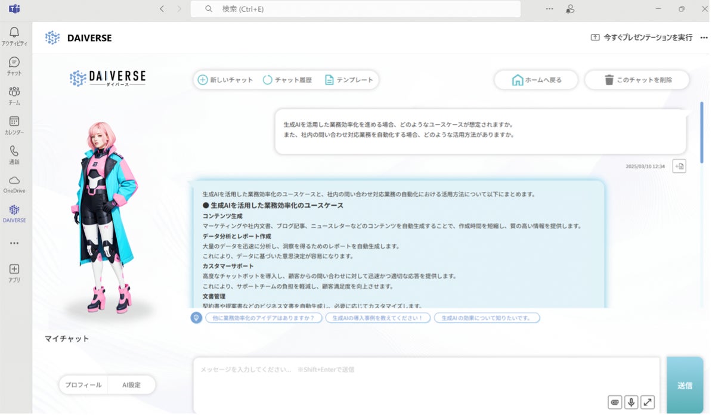
Task: Click the user question message bubble
Action: (481, 132)
